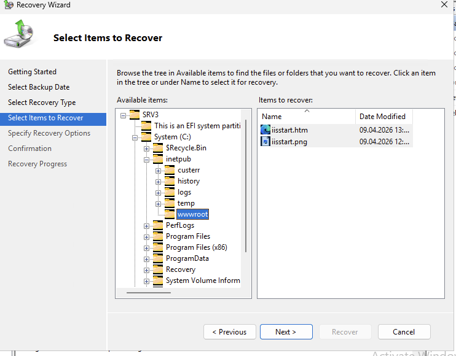The image size is (456, 356).
Task: Expand the $Recycle.Bin node
Action: pos(146,149)
